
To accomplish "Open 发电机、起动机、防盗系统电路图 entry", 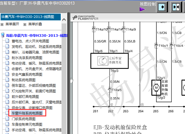I will pyautogui.click(x=36, y=47).
